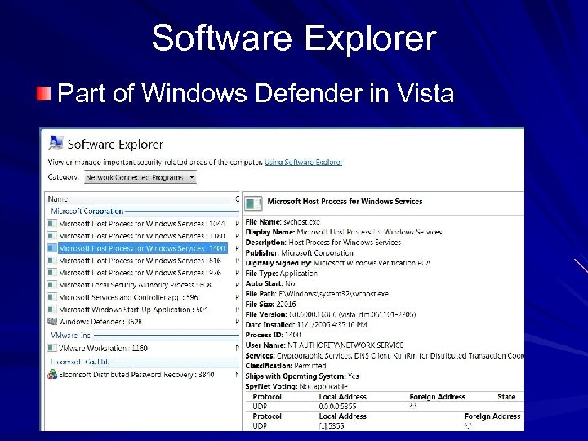The height and width of the screenshot is (441, 588).
Task: Select Microsoft Services and Controller app : 596
Action: coord(129,297)
